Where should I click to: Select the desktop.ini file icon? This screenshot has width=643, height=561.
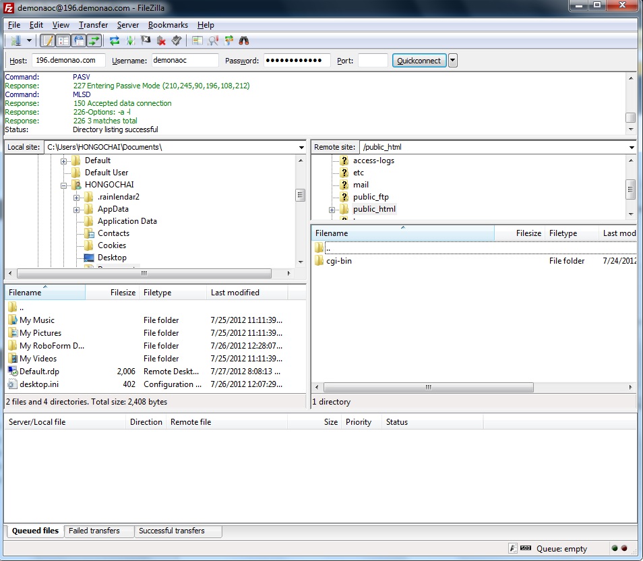pyautogui.click(x=13, y=384)
